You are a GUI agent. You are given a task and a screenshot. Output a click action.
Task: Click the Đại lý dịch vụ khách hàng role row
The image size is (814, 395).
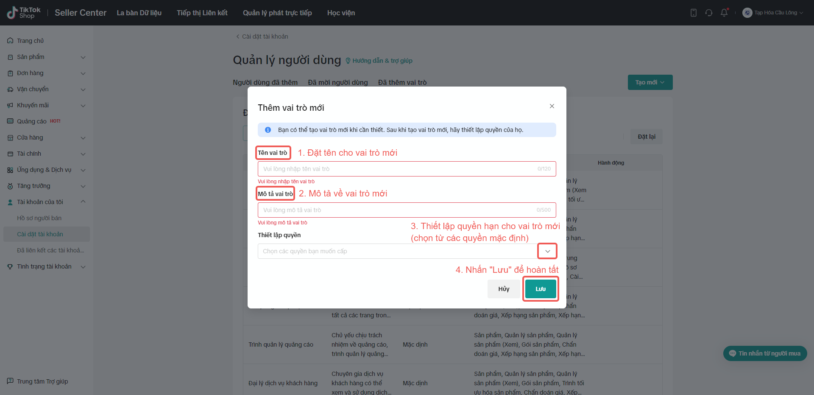(x=453, y=379)
